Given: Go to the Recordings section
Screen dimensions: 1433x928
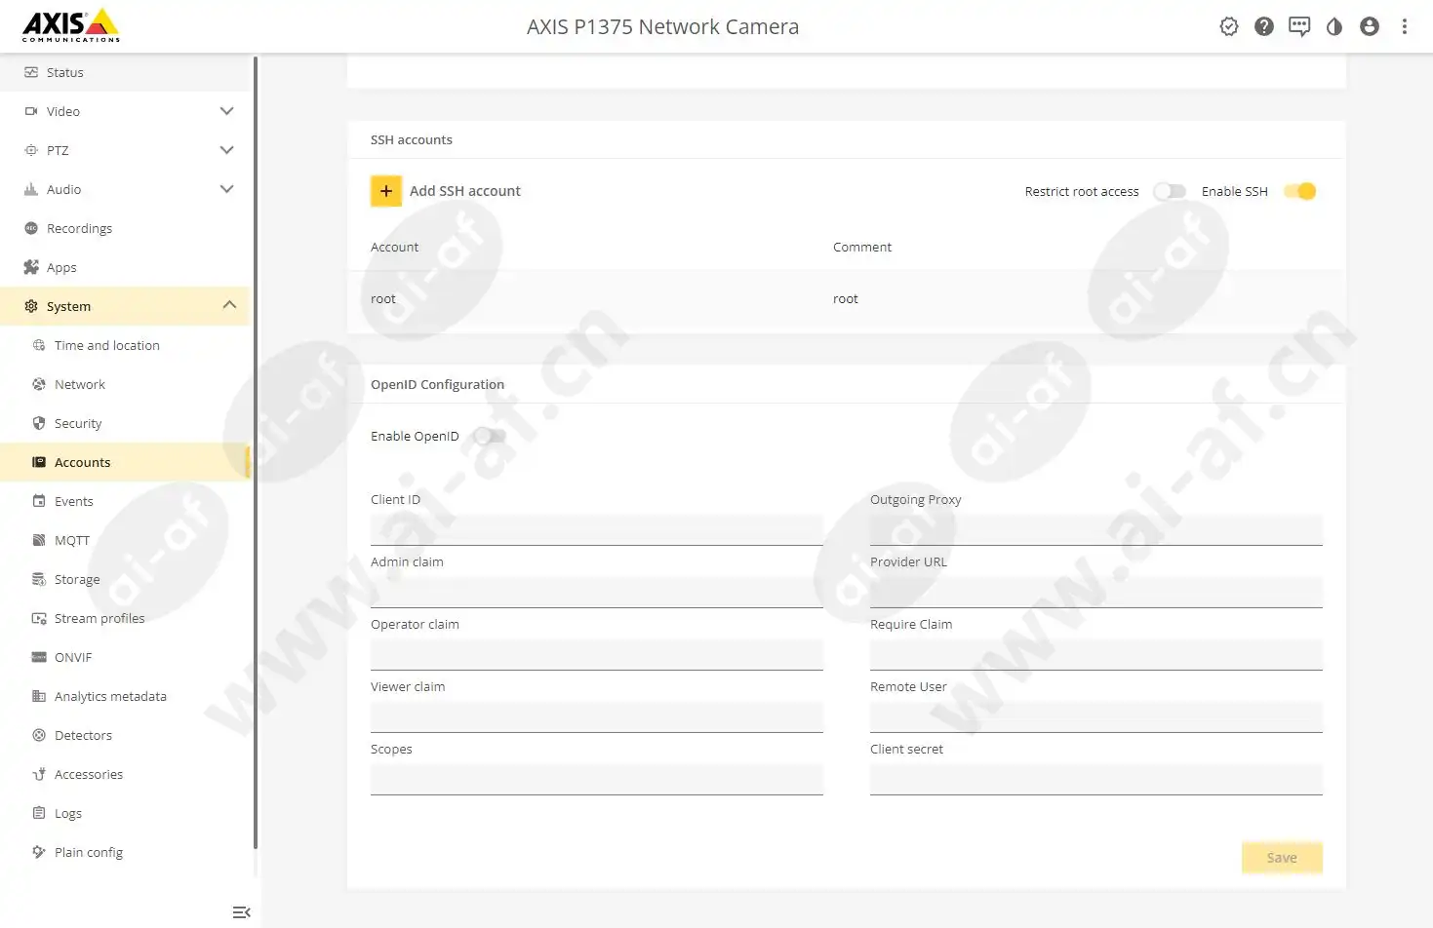Looking at the screenshot, I should click(125, 228).
